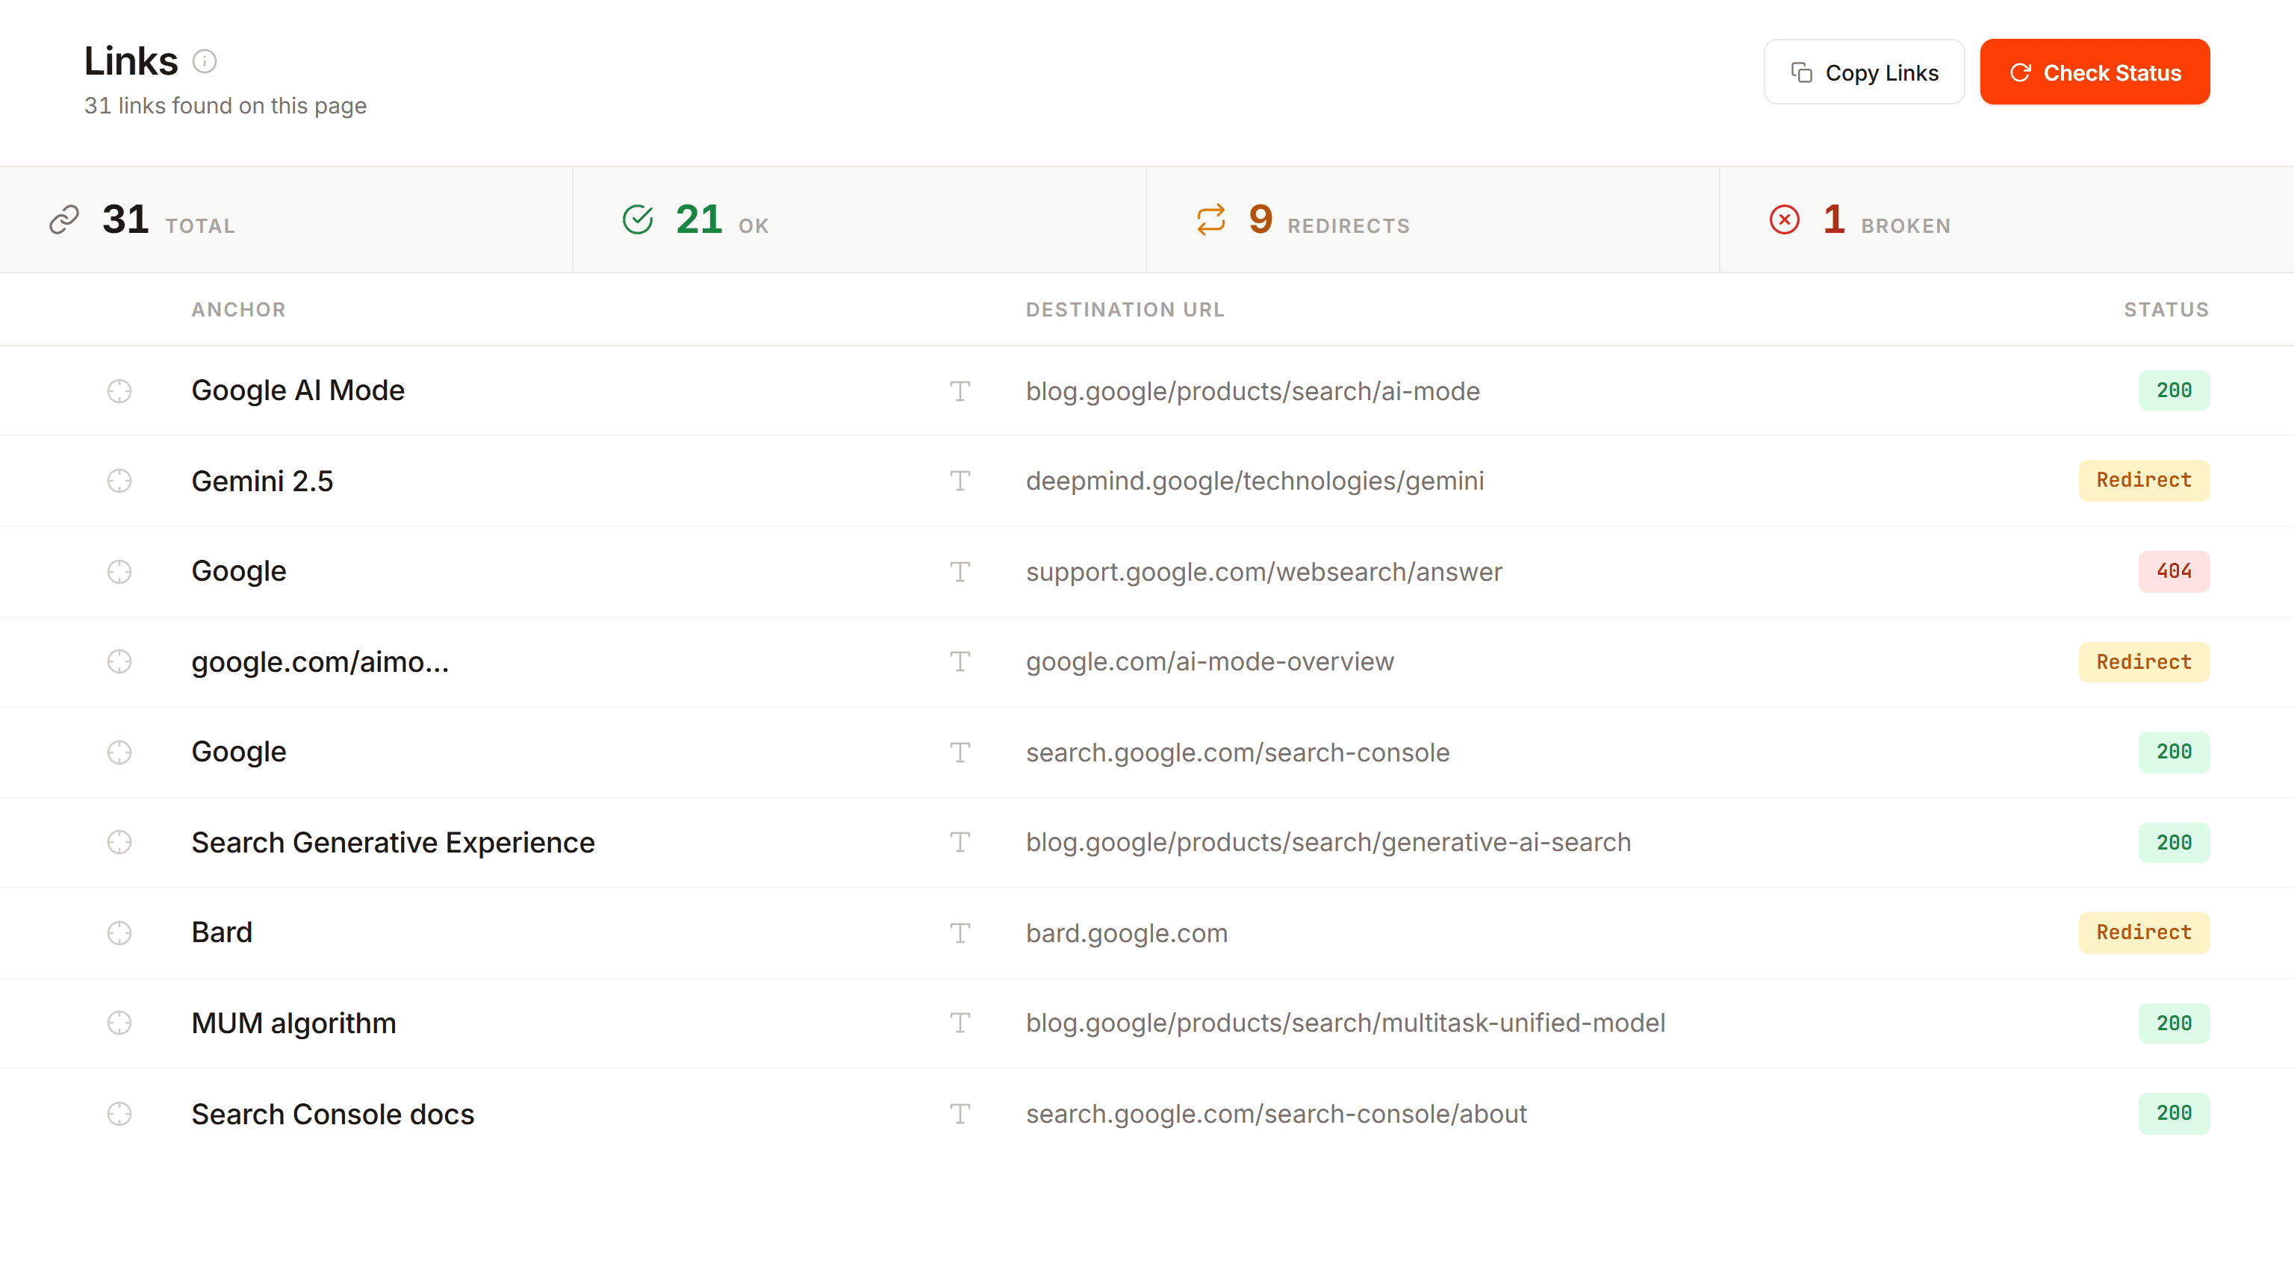Click target icon in support.google.com row
Viewport: 2294px width, 1284px height.
click(119, 572)
